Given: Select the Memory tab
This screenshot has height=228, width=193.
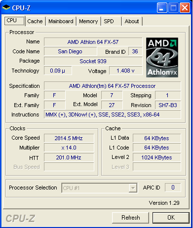Looking at the screenshot, I should click(x=88, y=21).
